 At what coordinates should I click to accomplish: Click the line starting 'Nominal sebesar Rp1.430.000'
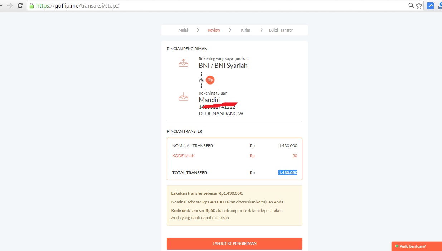click(228, 202)
